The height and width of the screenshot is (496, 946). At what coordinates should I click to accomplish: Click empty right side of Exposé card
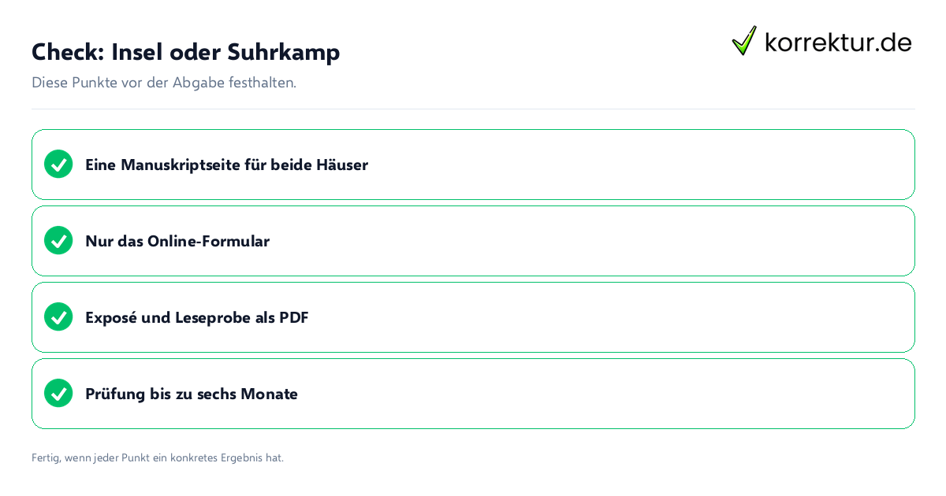[615, 317]
